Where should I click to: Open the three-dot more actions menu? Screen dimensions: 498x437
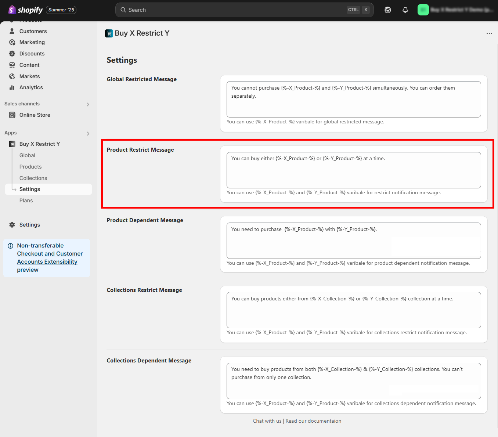(489, 33)
